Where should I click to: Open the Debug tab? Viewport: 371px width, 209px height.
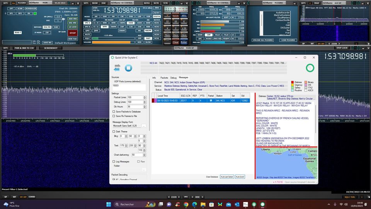pyautogui.click(x=174, y=77)
